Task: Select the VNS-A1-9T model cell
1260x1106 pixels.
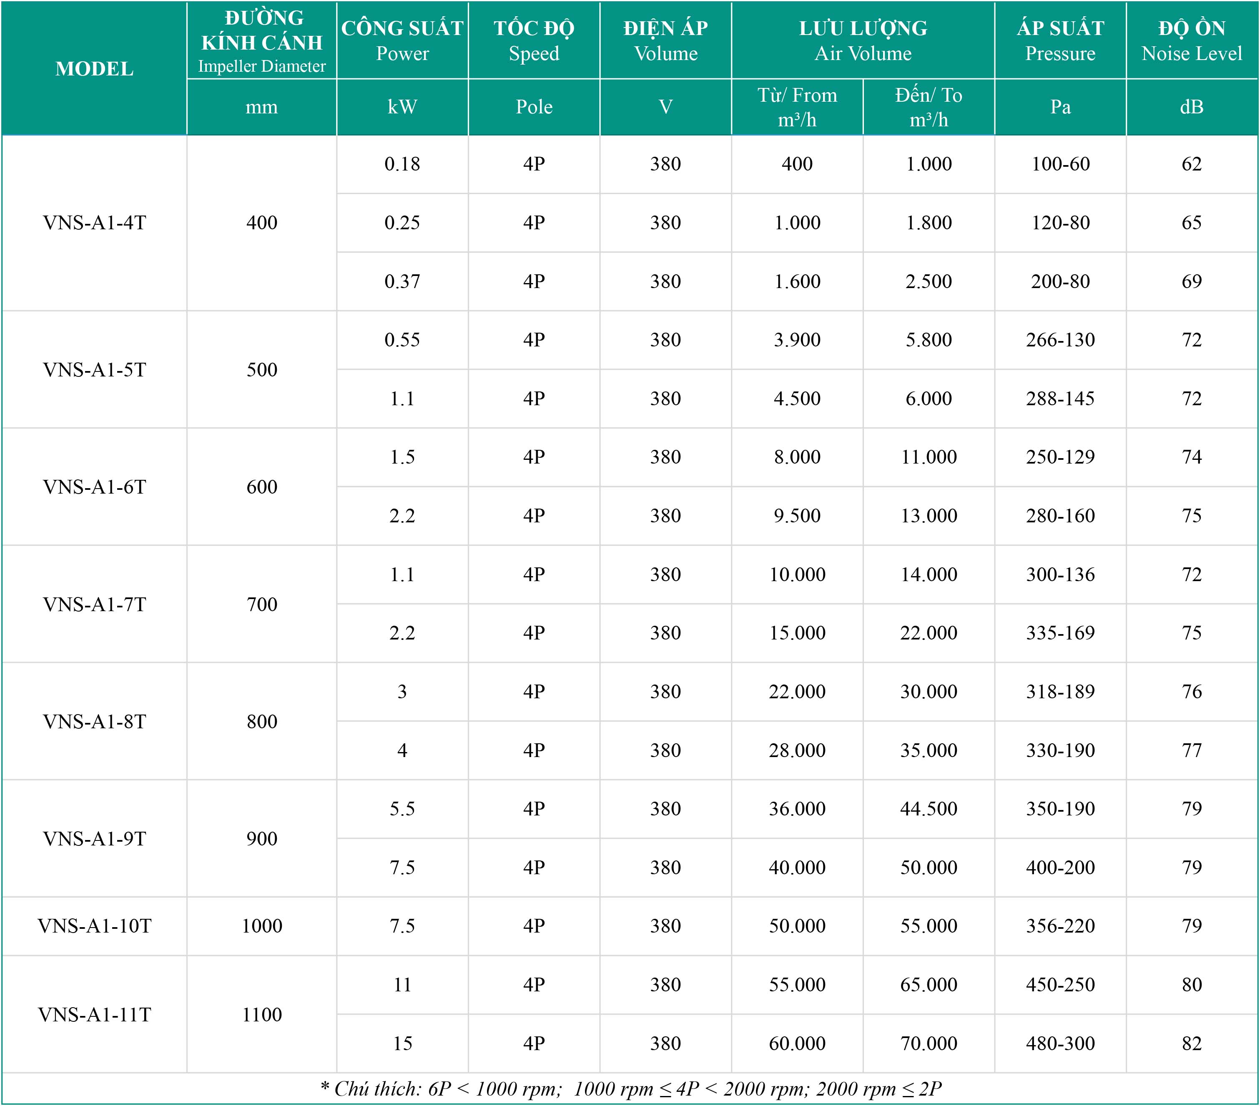Action: (x=94, y=838)
